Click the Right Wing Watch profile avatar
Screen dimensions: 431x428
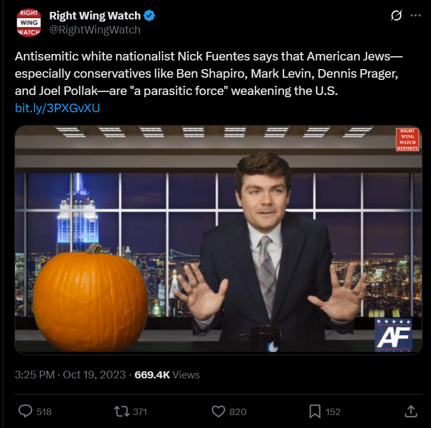(29, 23)
